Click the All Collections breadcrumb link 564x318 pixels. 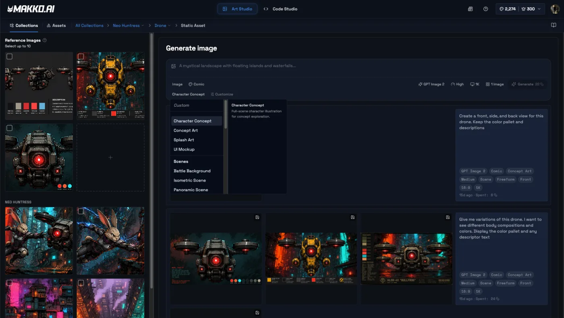[x=89, y=25]
